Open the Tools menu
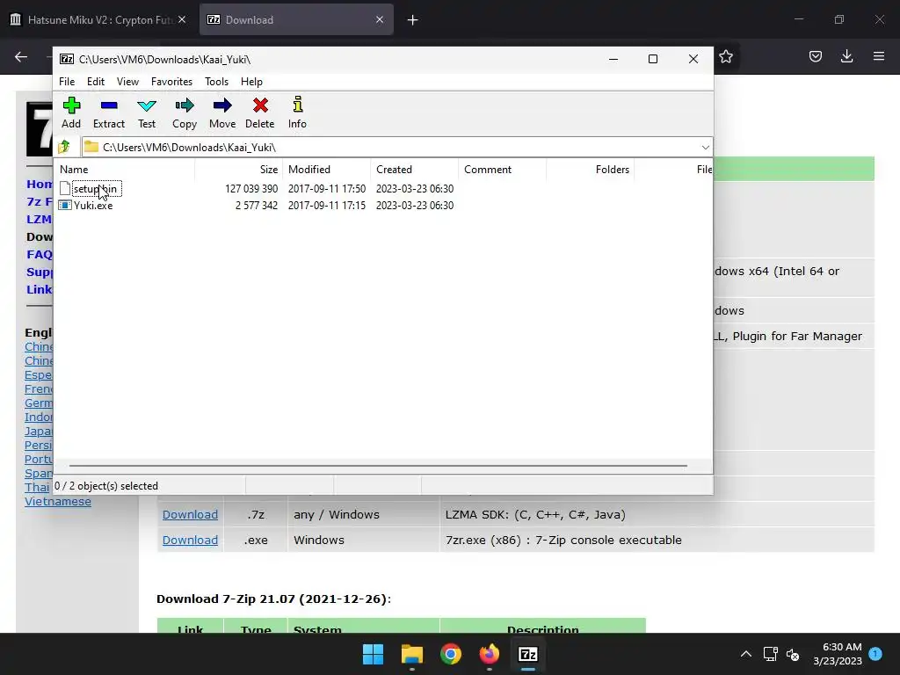The image size is (900, 675). pyautogui.click(x=216, y=82)
